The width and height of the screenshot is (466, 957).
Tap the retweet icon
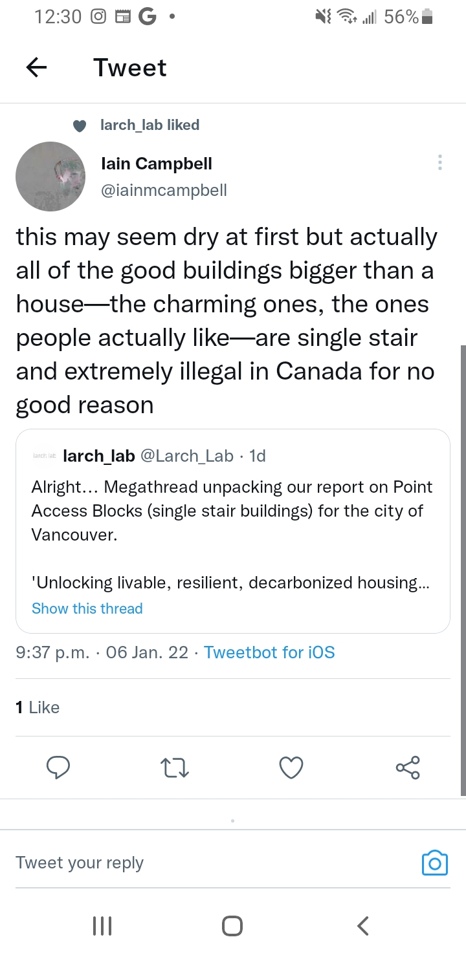pos(174,768)
